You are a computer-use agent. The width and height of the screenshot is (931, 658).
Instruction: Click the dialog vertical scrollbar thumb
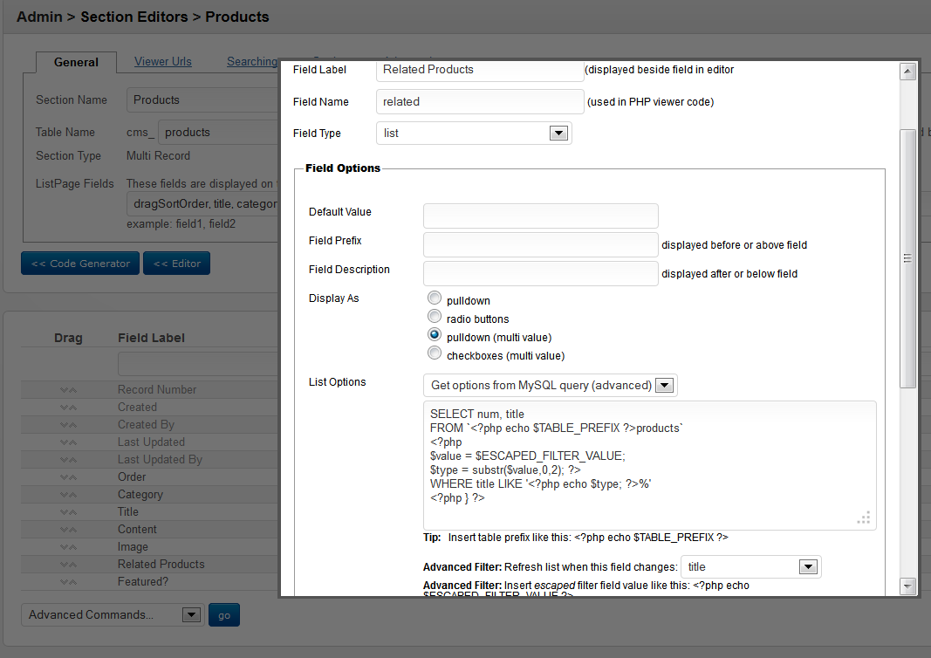pos(907,258)
